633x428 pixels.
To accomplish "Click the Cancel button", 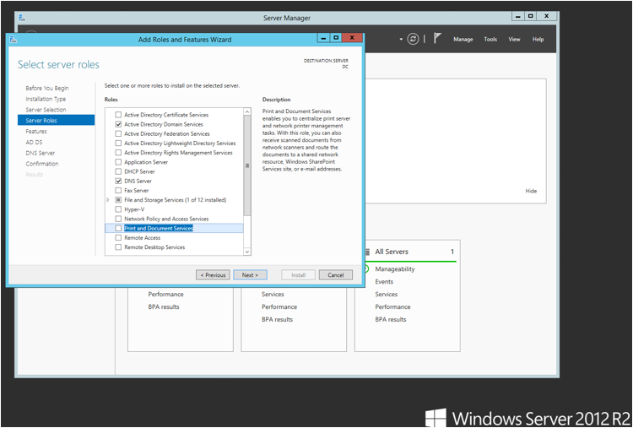I will (x=335, y=275).
